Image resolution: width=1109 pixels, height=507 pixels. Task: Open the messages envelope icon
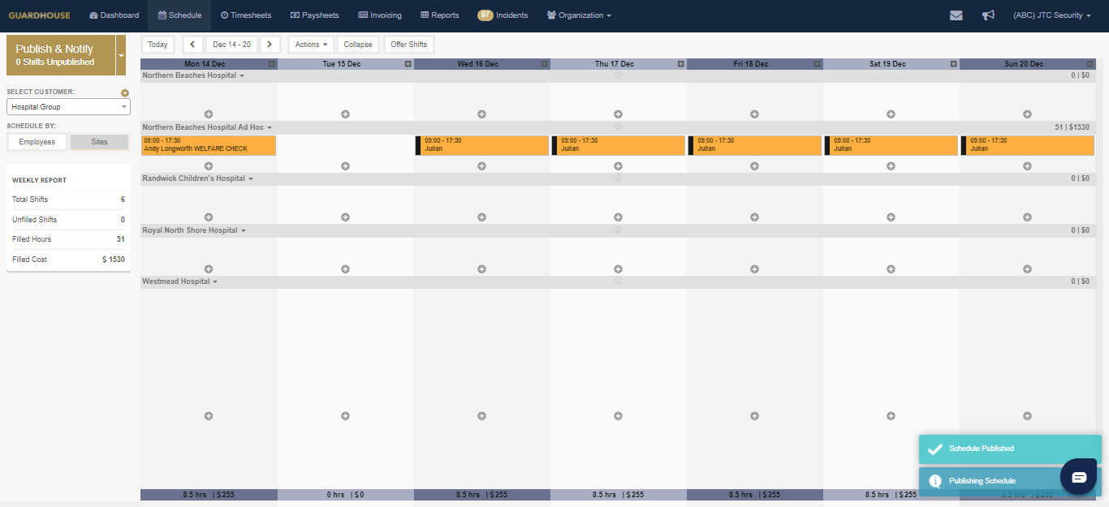tap(956, 15)
